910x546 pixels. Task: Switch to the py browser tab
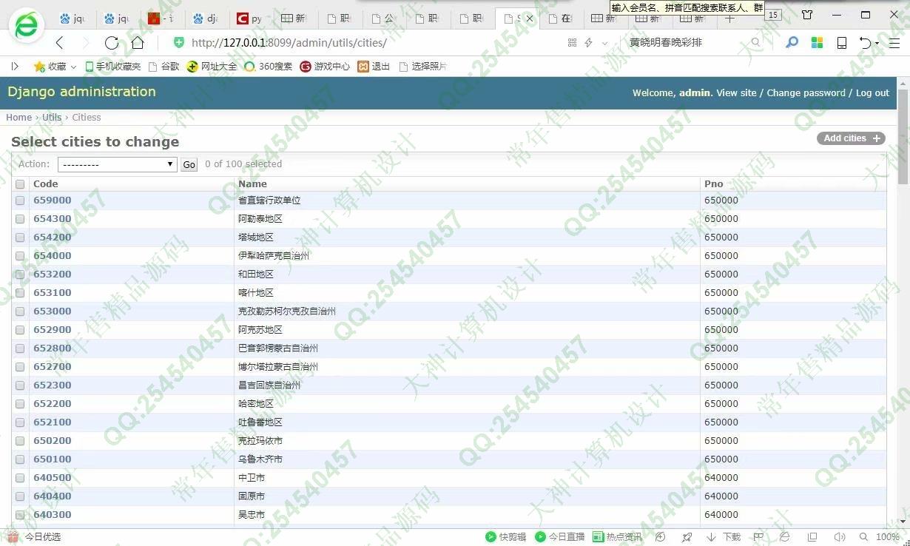(x=250, y=18)
